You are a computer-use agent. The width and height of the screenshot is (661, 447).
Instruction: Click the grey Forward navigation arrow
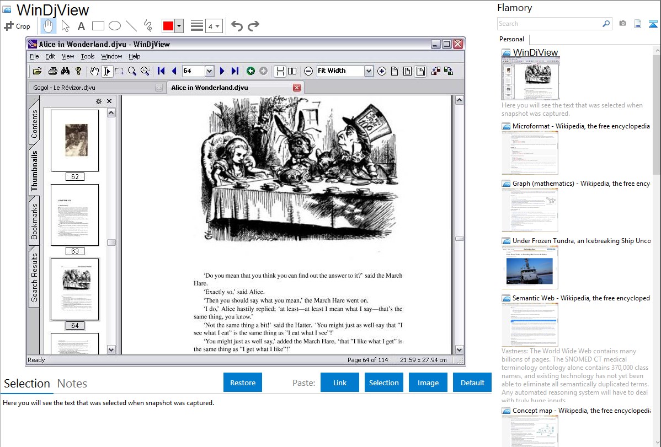pyautogui.click(x=264, y=71)
